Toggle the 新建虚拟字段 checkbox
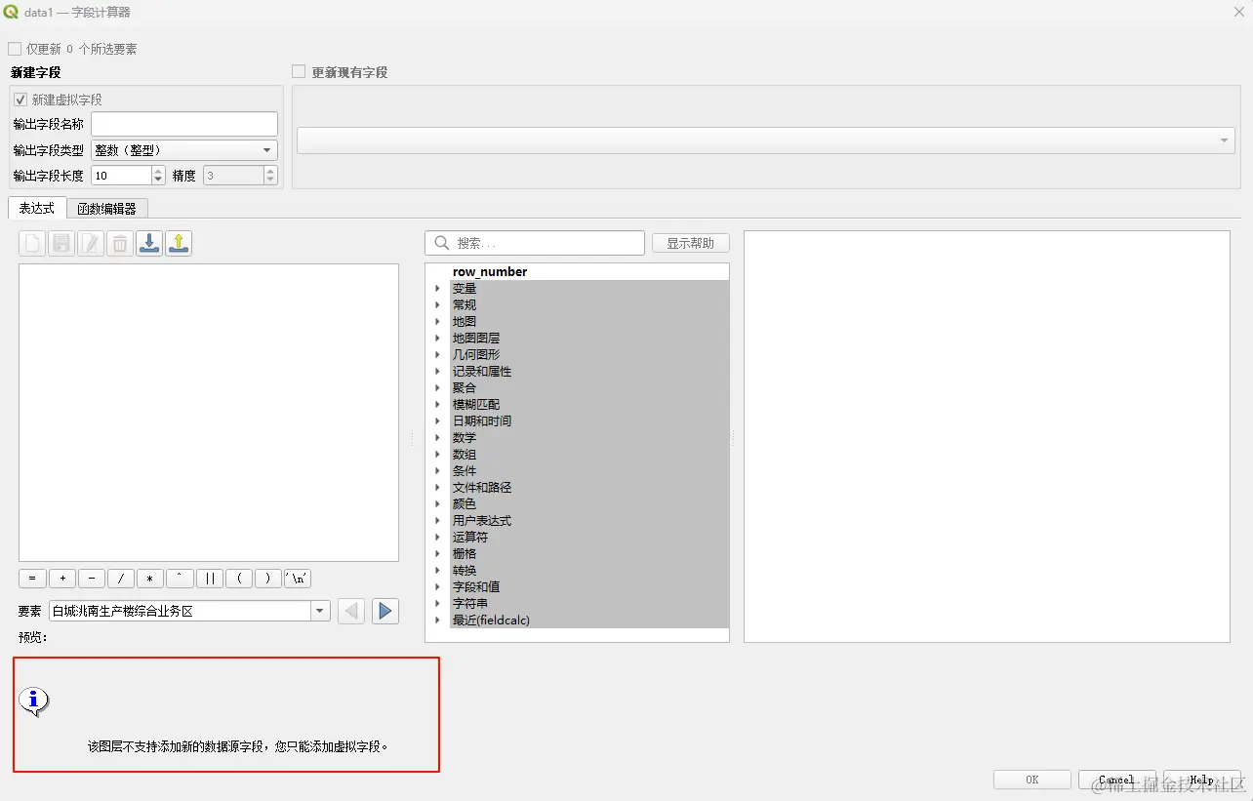 click(20, 100)
